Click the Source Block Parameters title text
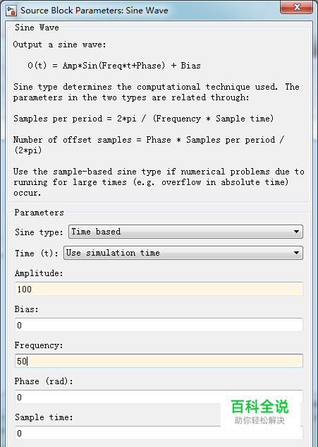This screenshot has height=447, width=318. click(x=94, y=11)
